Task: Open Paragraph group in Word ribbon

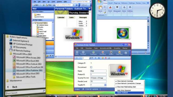Action: 117,9
